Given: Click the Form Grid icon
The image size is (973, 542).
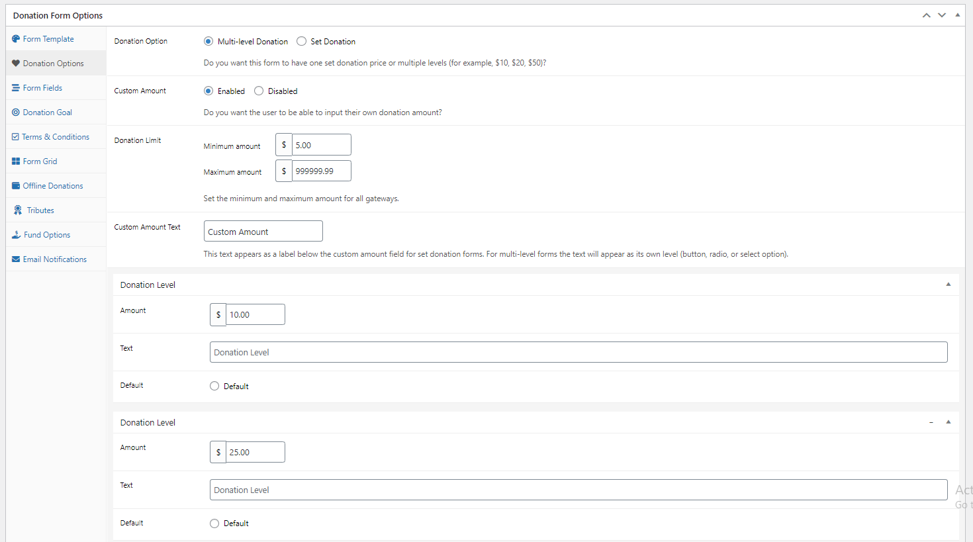Looking at the screenshot, I should pyautogui.click(x=16, y=161).
